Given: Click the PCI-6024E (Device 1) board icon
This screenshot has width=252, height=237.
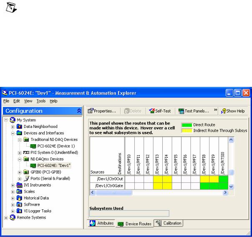Looking at the screenshot, I should (x=33, y=146).
